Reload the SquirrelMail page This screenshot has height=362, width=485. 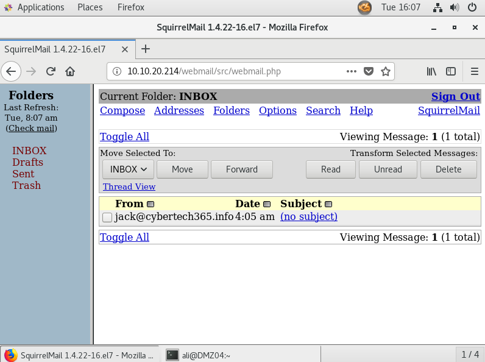tap(51, 71)
